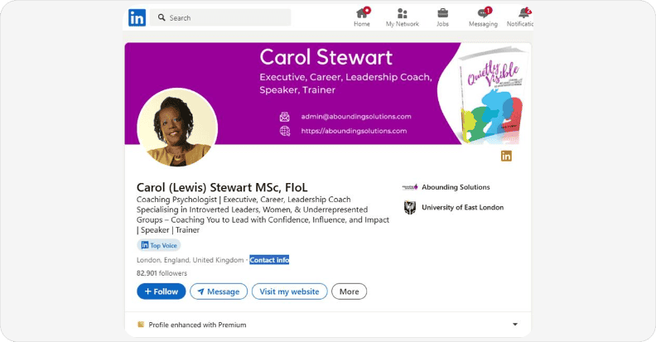Open the Contact info link
This screenshot has height=342, width=656.
click(269, 260)
